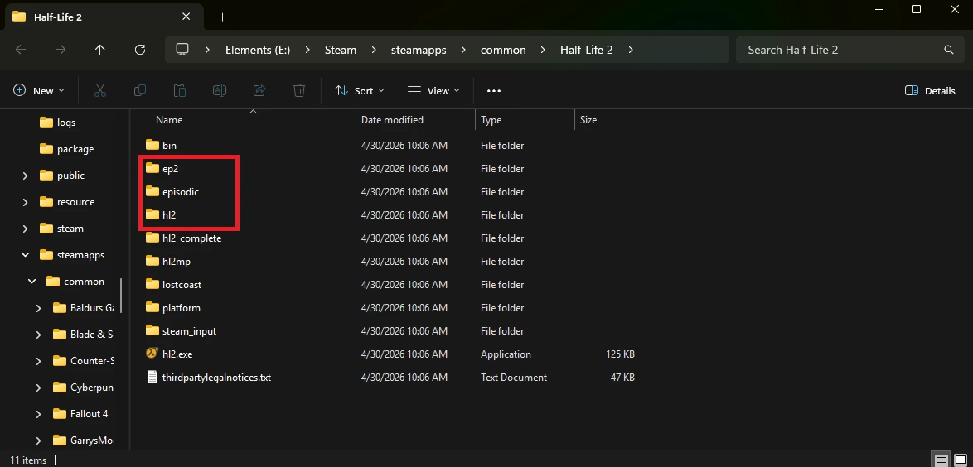The image size is (973, 467).
Task: Switch to large thumbnails view icon in status bar
Action: [x=961, y=460]
